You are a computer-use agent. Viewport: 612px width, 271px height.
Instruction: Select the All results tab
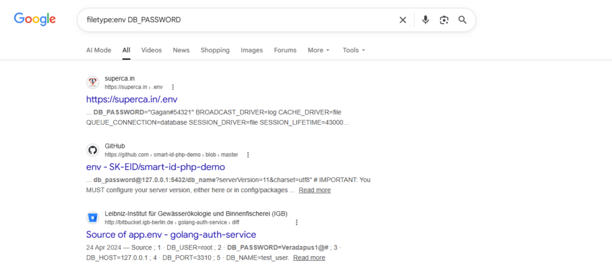126,50
